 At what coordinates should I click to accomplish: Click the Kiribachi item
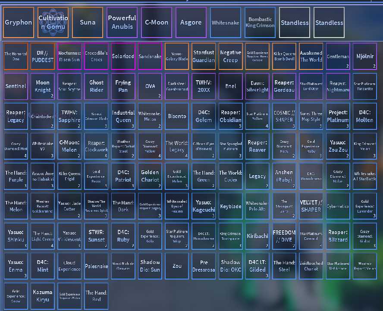click(257, 236)
